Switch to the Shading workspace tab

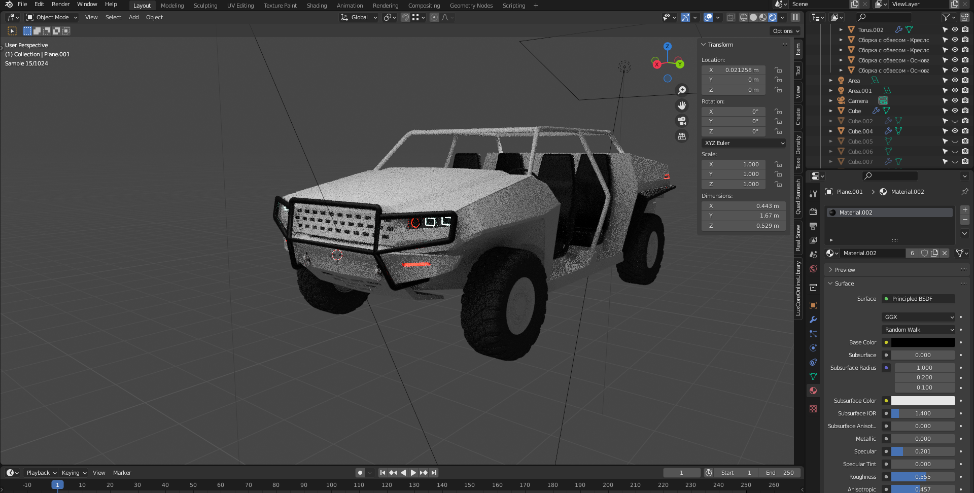[x=317, y=6]
